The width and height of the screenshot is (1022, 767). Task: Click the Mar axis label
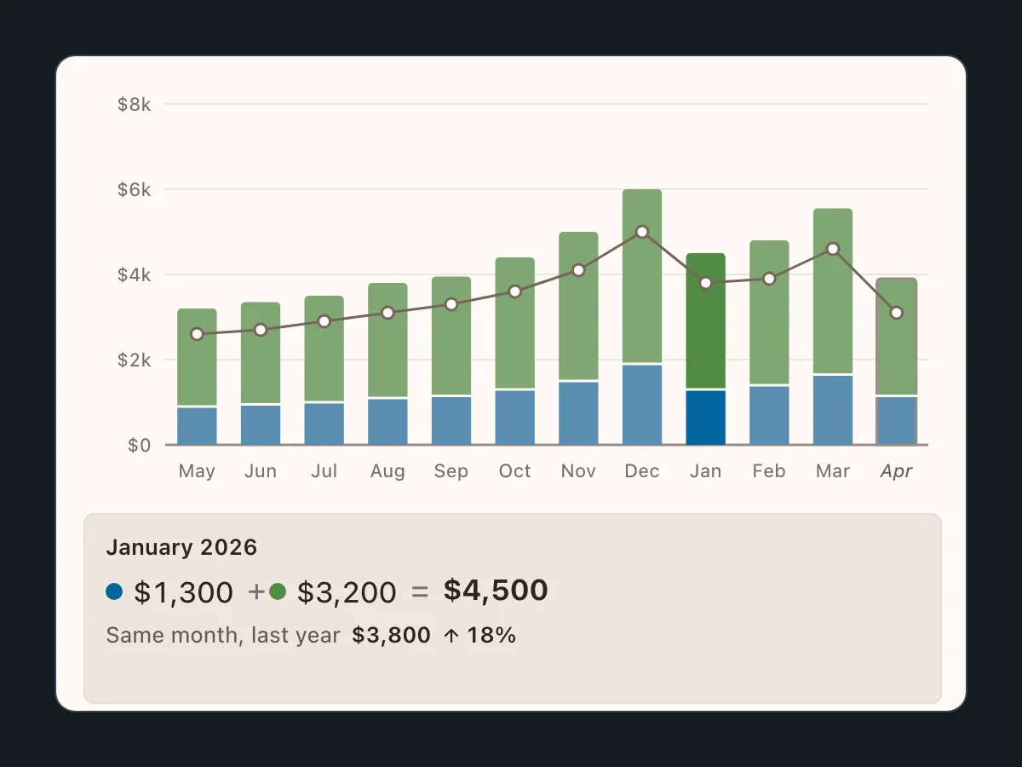point(833,471)
